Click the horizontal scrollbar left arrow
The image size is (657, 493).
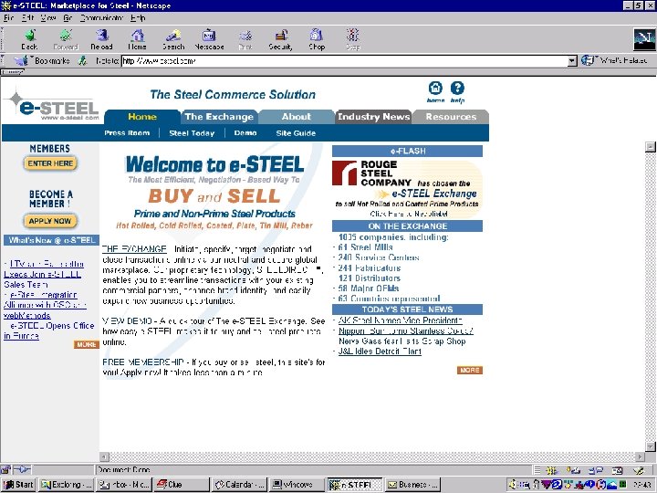105,456
